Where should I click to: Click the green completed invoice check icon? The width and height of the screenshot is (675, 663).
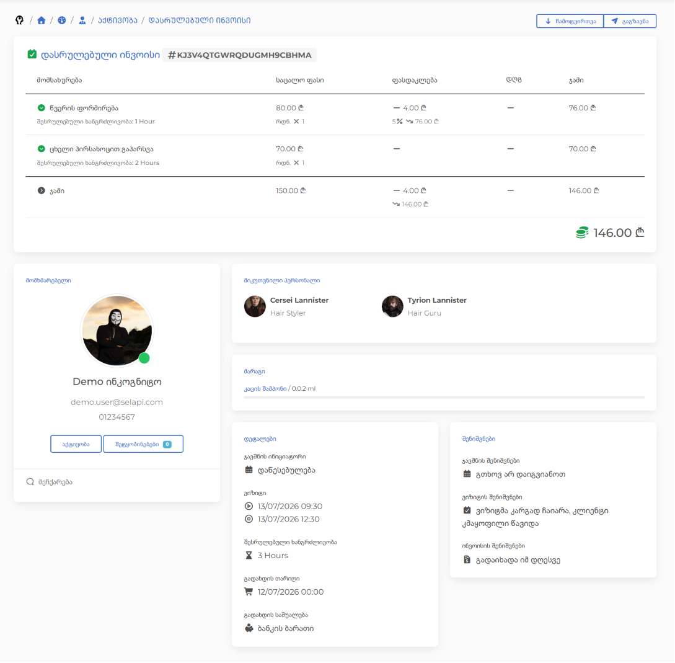32,55
